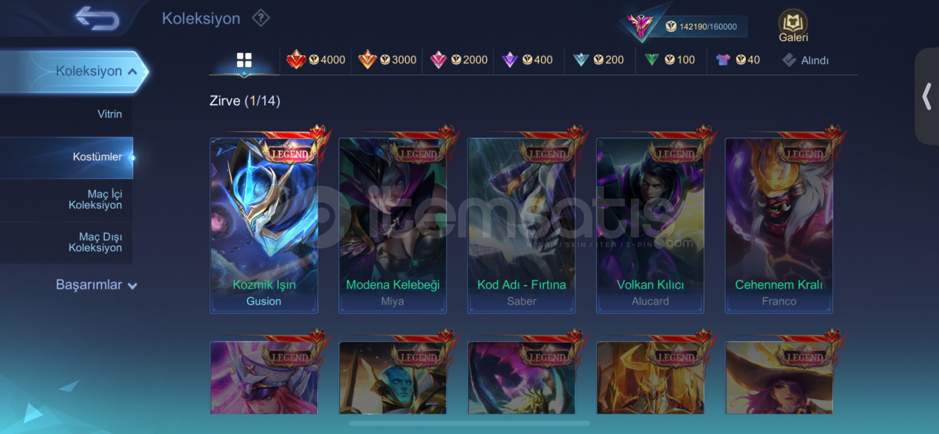
Task: Toggle the Alındı owned filter
Action: click(x=806, y=60)
